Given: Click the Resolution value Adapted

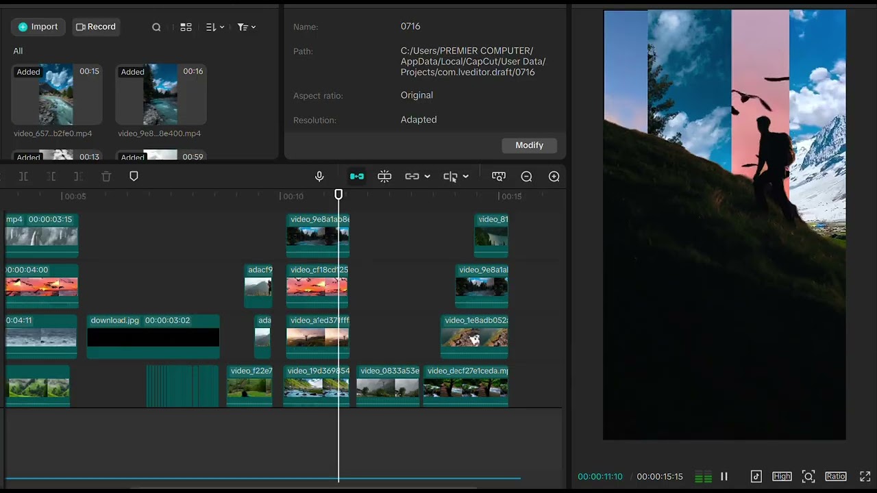Looking at the screenshot, I should click(419, 119).
